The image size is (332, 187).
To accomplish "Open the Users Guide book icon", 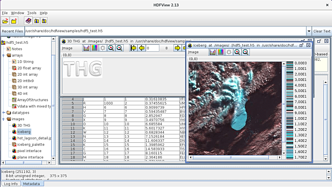I will tap(29, 21).
